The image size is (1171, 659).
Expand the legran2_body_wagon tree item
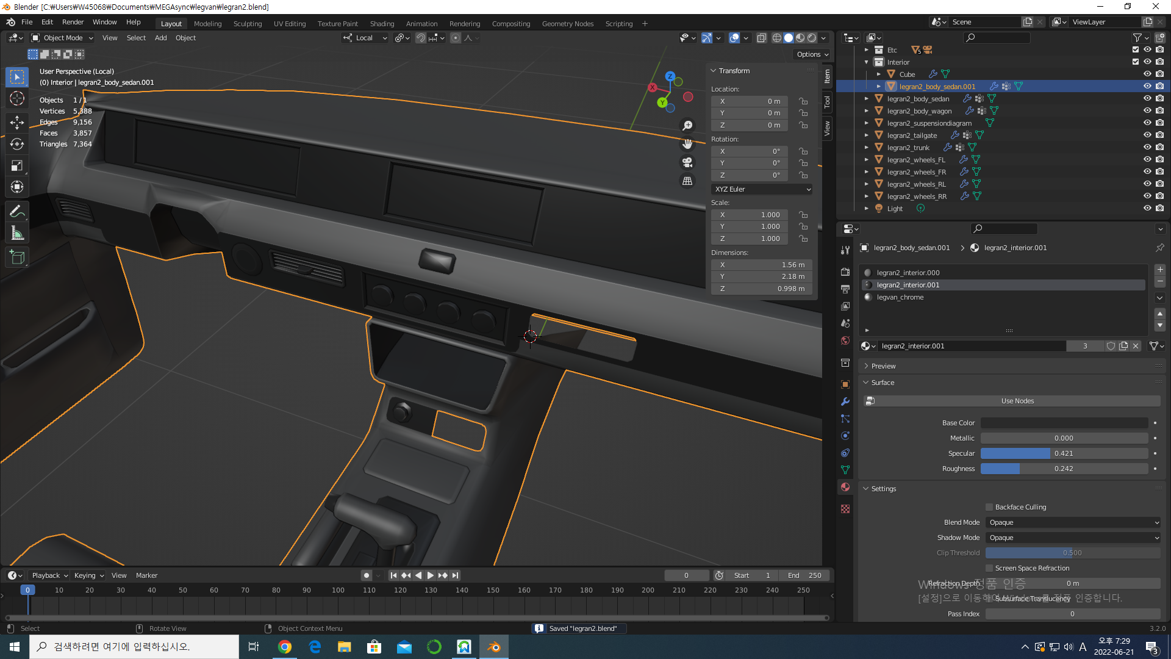coord(867,110)
